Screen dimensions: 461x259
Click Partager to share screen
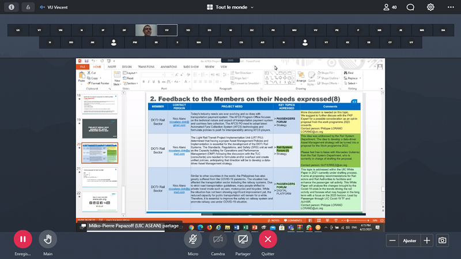pos(243,238)
